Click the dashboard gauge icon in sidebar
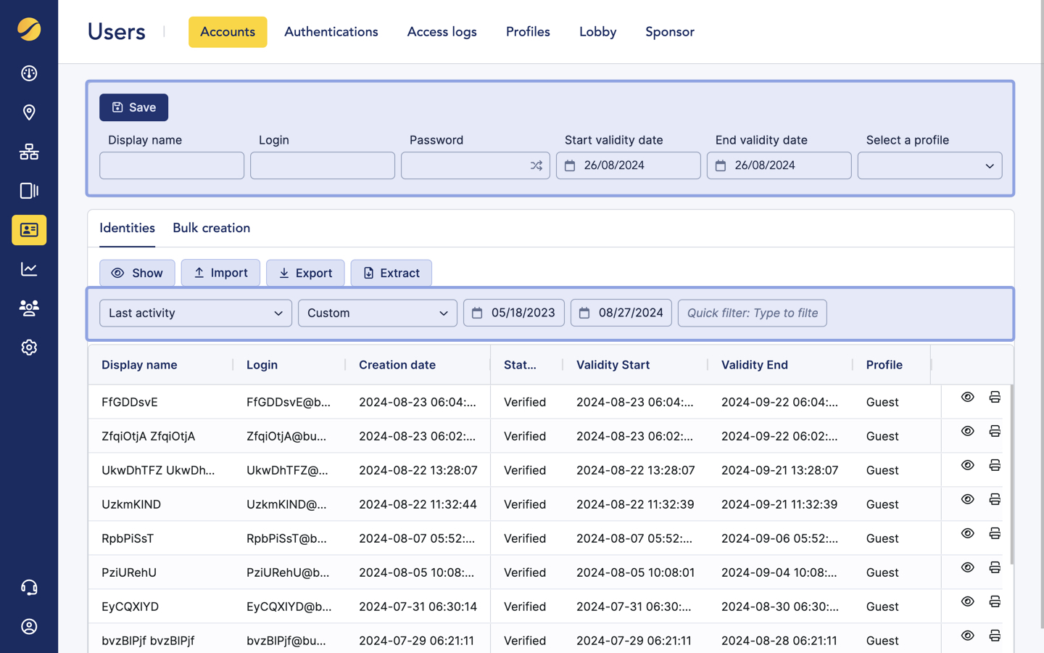The height and width of the screenshot is (653, 1044). point(29,73)
